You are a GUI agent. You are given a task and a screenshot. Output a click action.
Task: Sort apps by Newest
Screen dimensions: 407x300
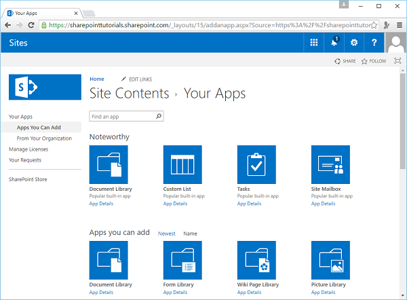pyautogui.click(x=166, y=233)
